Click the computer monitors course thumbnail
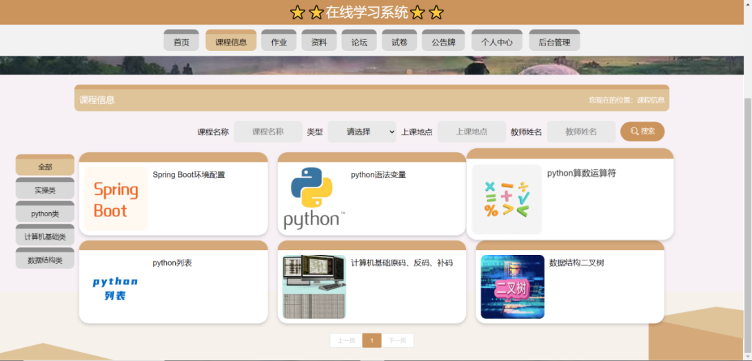The image size is (752, 361). coord(314,287)
